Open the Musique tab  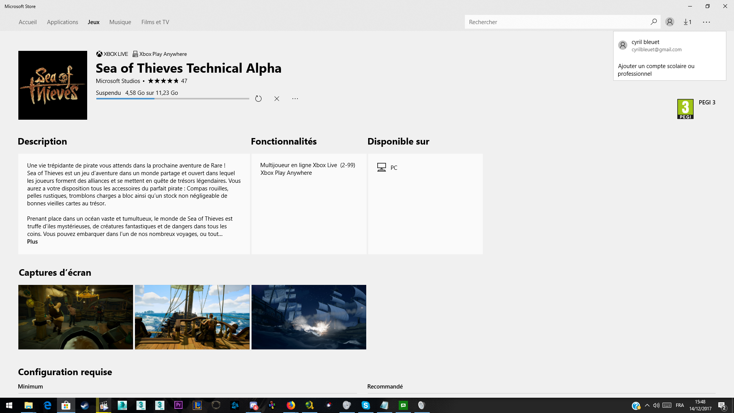coord(120,22)
